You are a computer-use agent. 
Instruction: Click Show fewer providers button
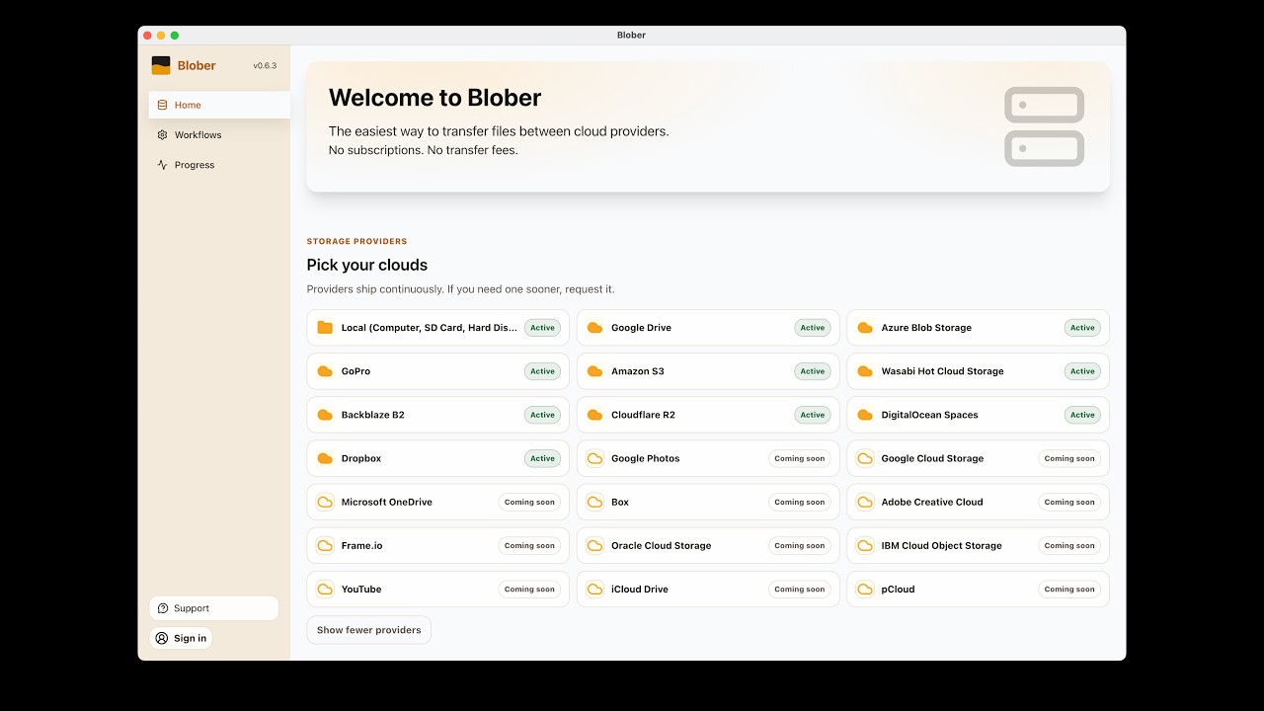click(369, 630)
